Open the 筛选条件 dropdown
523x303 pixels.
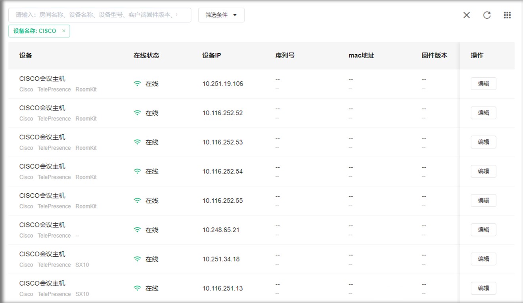click(221, 15)
